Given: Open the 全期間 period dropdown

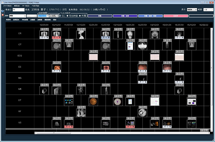Looking at the screenshot, I should [54, 16].
